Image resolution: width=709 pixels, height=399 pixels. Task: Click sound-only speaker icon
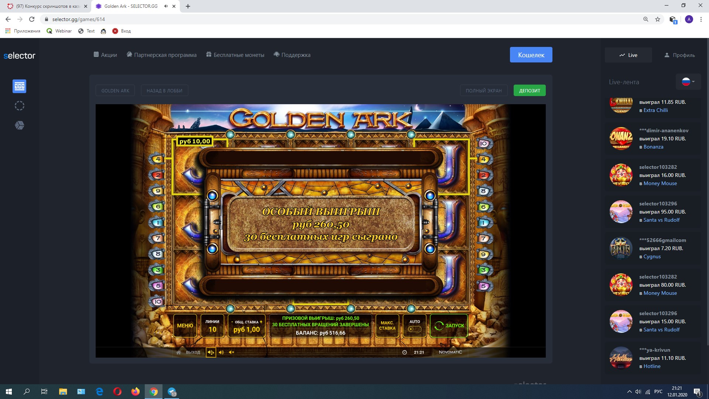[221, 352]
